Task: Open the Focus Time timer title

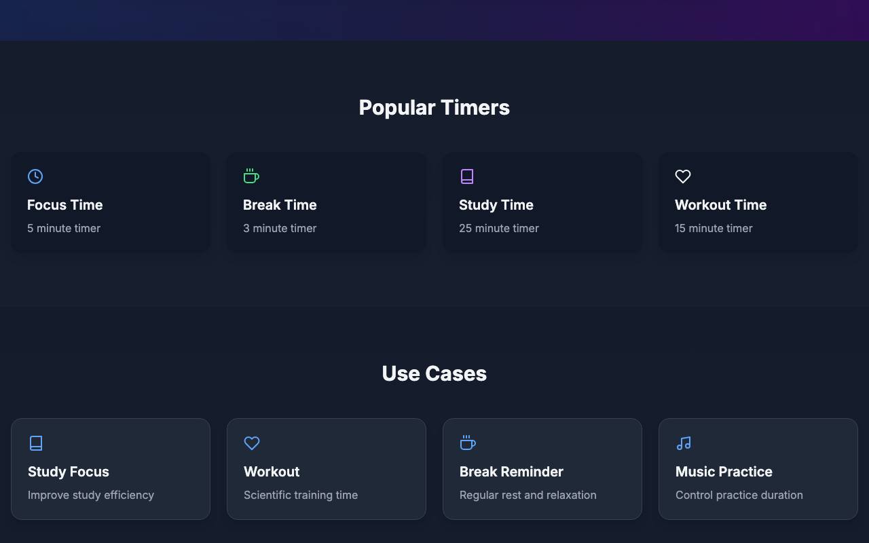Action: click(65, 205)
